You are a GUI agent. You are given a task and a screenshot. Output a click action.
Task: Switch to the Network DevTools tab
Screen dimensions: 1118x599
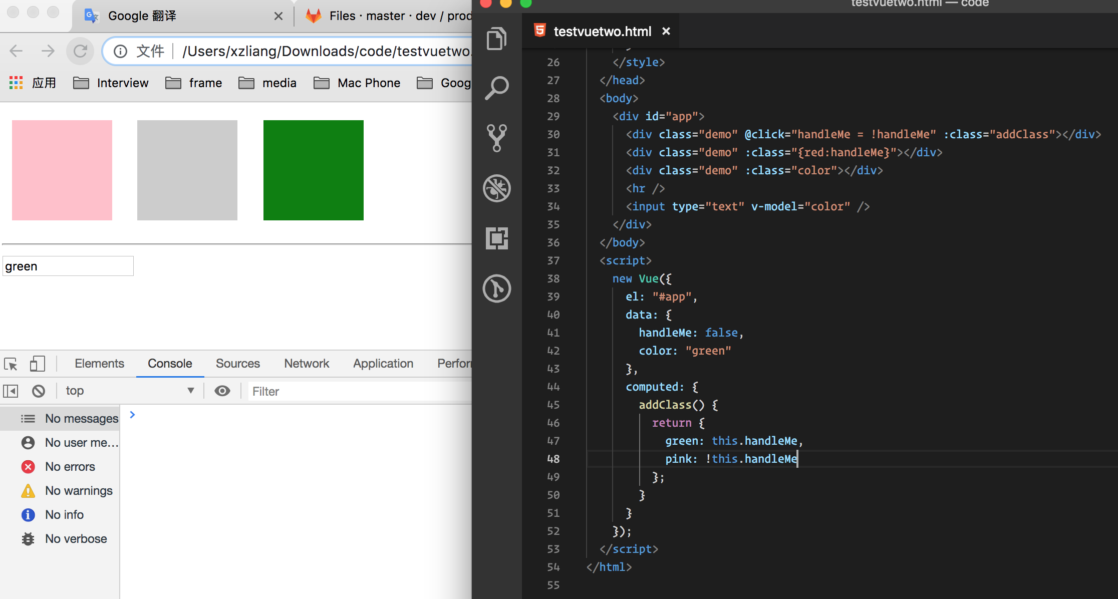pyautogui.click(x=307, y=364)
